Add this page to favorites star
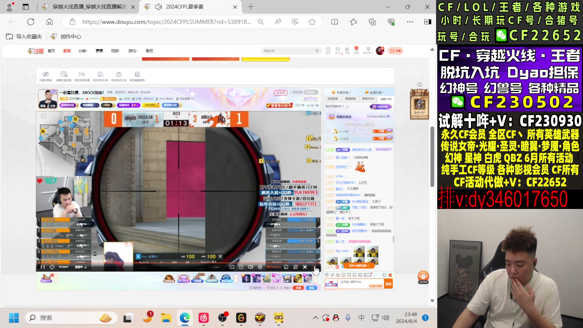Screen dimensions: 583x328 click(312, 22)
